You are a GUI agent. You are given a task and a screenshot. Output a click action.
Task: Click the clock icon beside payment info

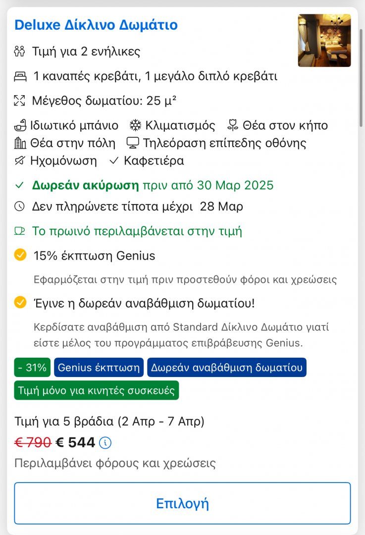click(19, 207)
